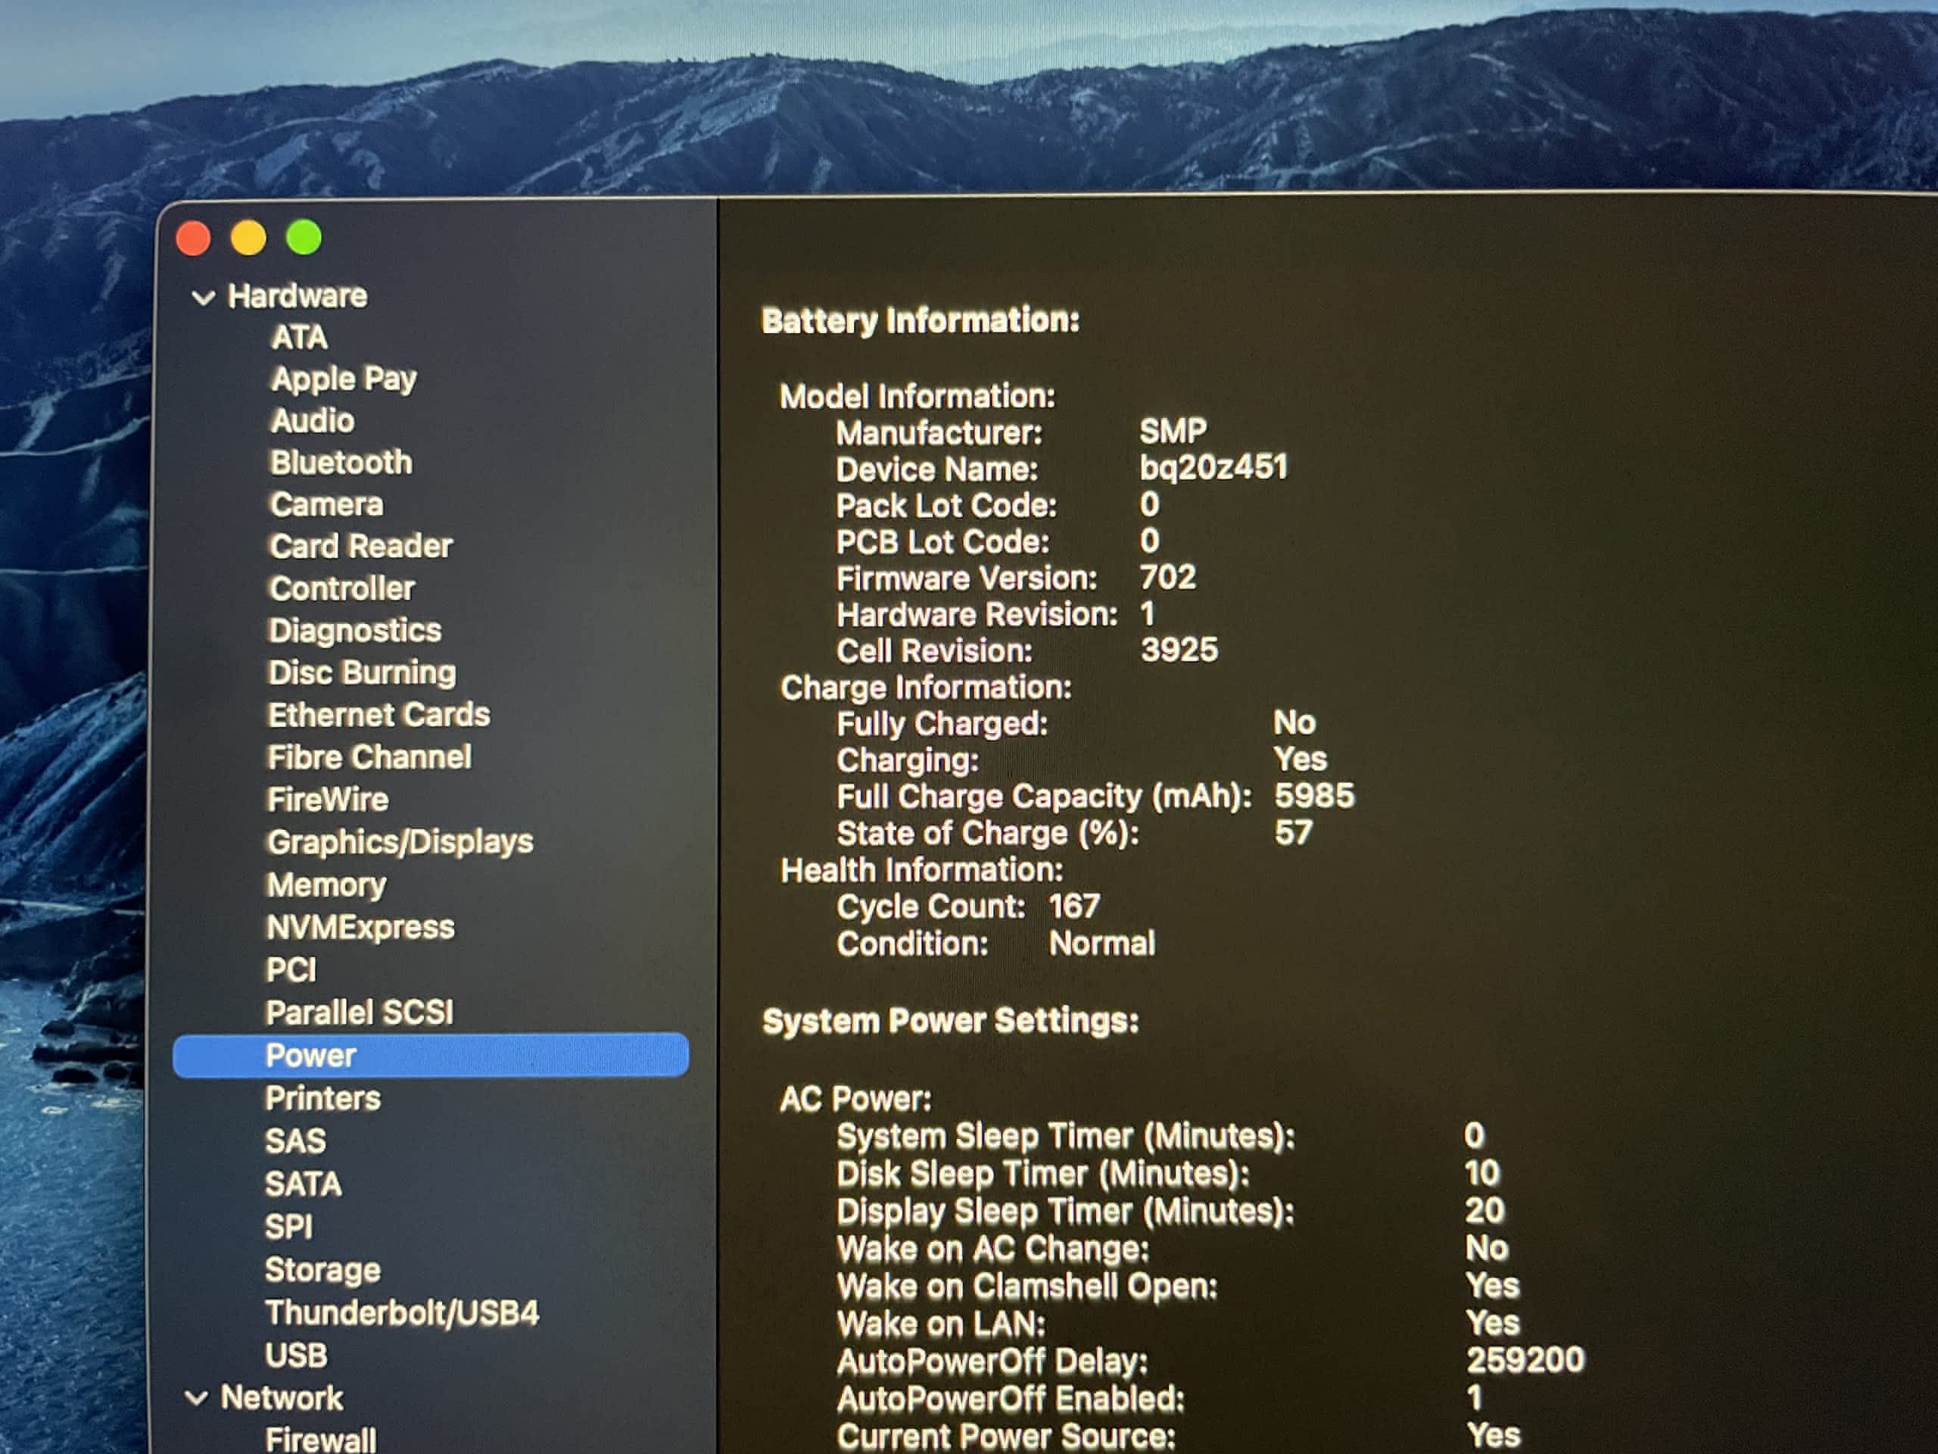This screenshot has width=1938, height=1454.
Task: Select ATA in the sidebar
Action: [300, 338]
